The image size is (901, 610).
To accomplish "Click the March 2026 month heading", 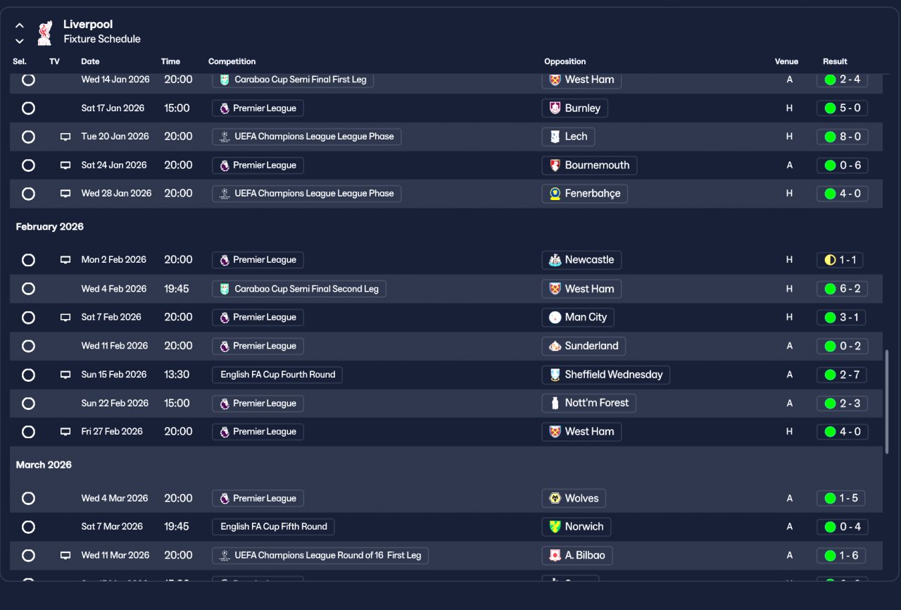I will click(x=44, y=465).
